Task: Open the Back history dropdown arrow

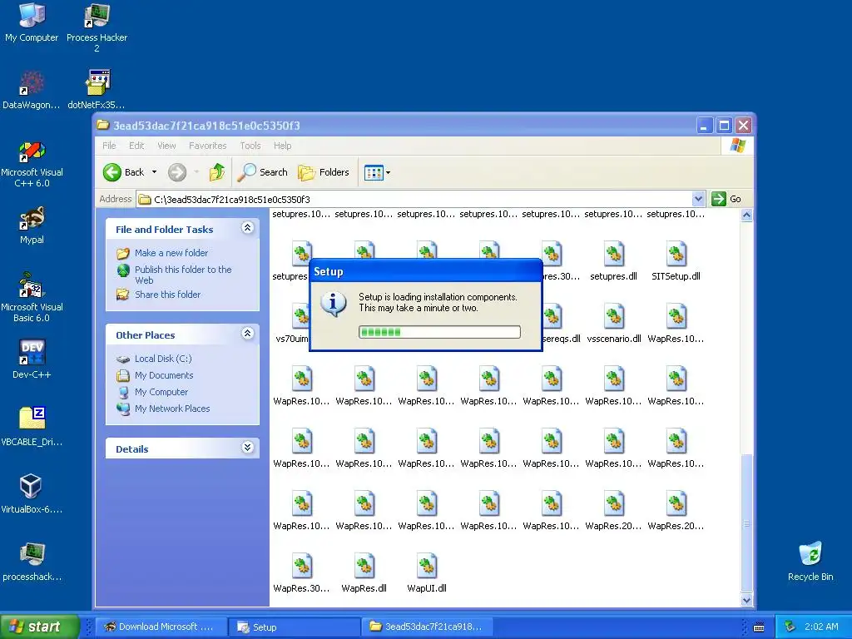Action: [154, 172]
